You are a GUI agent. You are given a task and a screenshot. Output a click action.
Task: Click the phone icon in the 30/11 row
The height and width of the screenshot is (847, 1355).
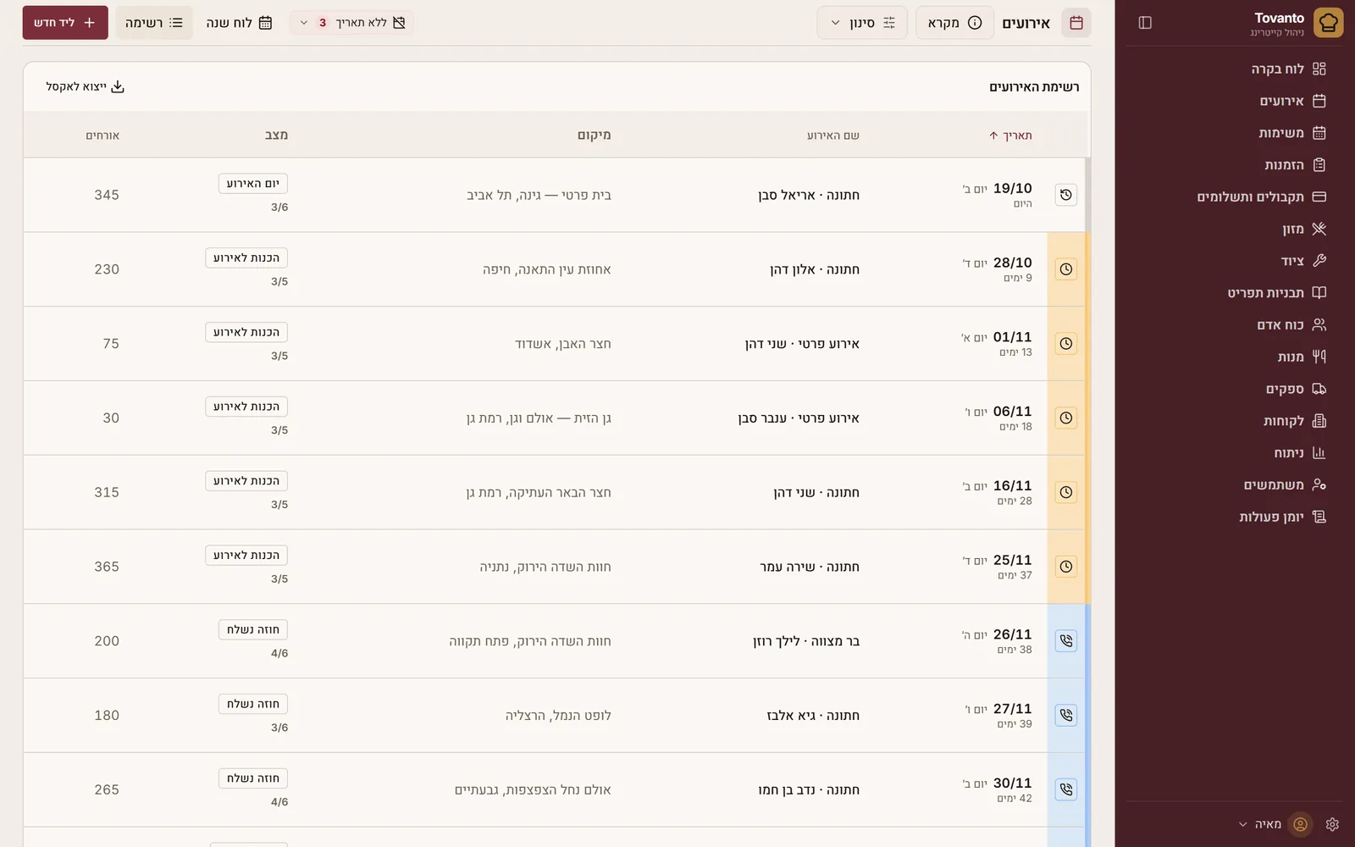1066,789
